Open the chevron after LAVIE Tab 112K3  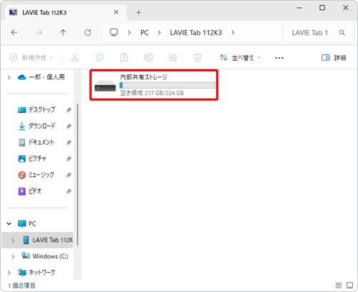[x=233, y=33]
